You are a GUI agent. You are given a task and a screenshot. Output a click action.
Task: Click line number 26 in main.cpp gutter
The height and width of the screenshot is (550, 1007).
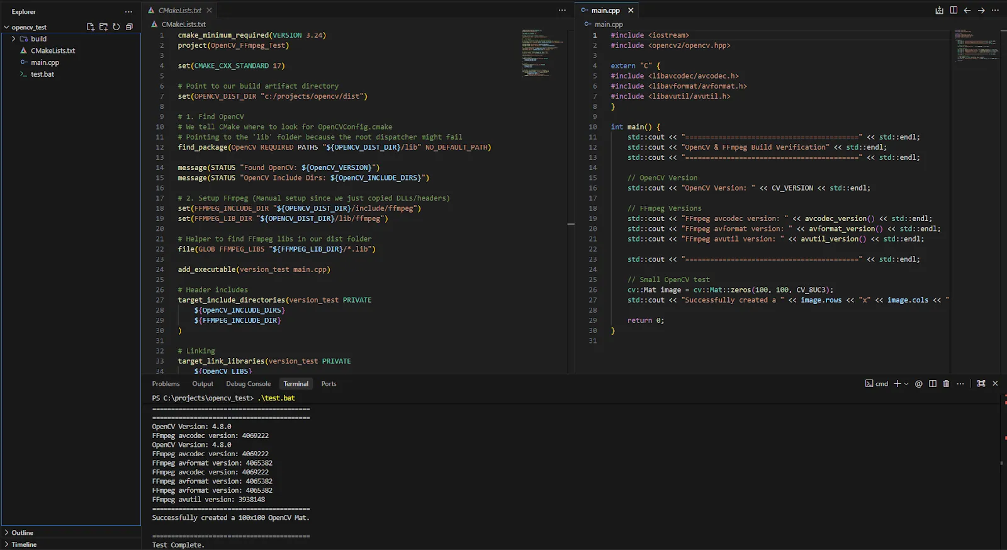point(593,290)
